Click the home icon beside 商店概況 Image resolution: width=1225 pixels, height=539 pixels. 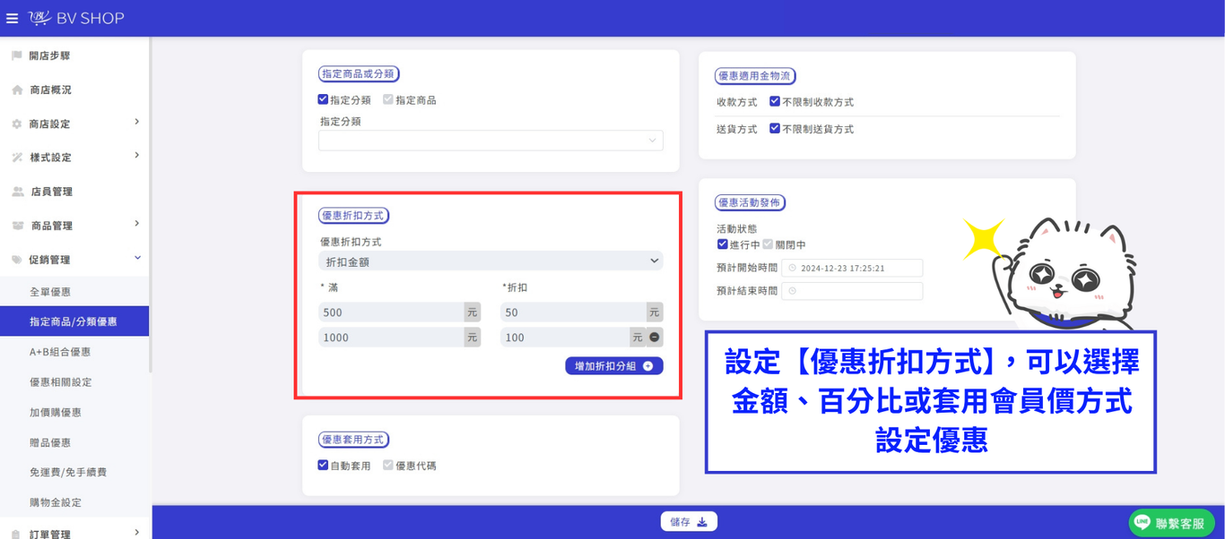pos(16,90)
